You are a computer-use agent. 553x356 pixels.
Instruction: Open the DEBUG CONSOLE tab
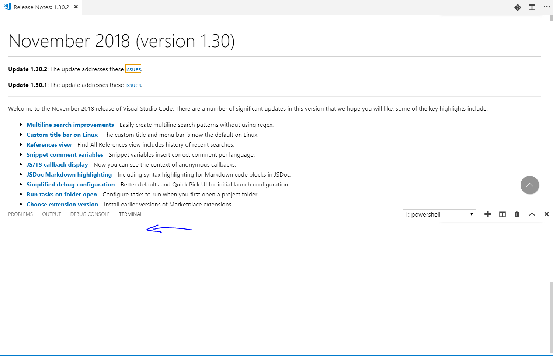[x=90, y=214]
